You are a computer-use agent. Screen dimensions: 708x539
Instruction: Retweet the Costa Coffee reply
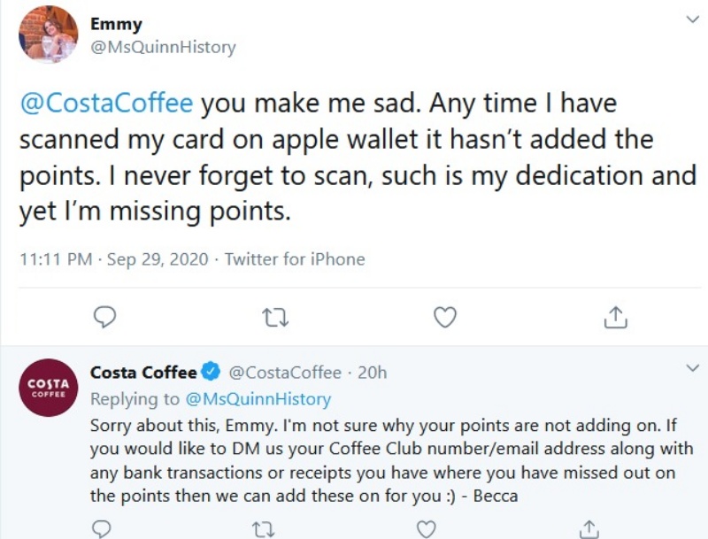pyautogui.click(x=263, y=530)
